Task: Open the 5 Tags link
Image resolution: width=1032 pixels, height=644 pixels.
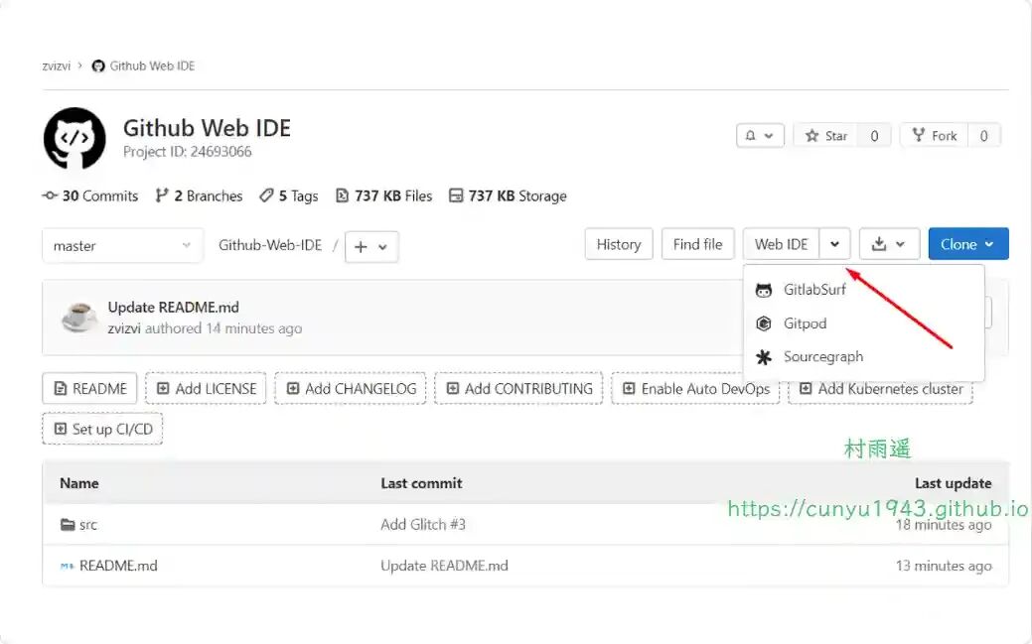Action: (289, 196)
